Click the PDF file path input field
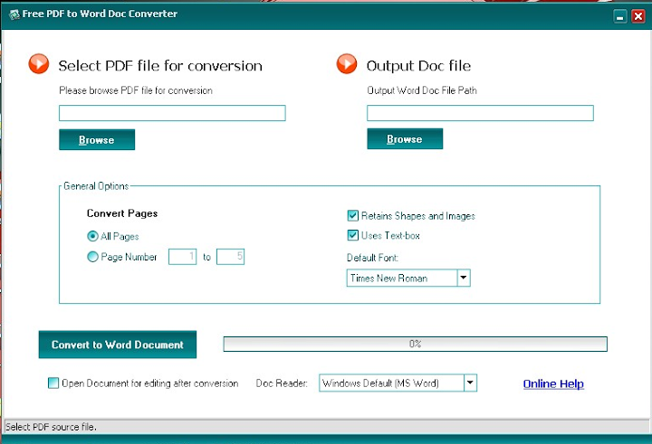This screenshot has width=652, height=444. tap(172, 113)
